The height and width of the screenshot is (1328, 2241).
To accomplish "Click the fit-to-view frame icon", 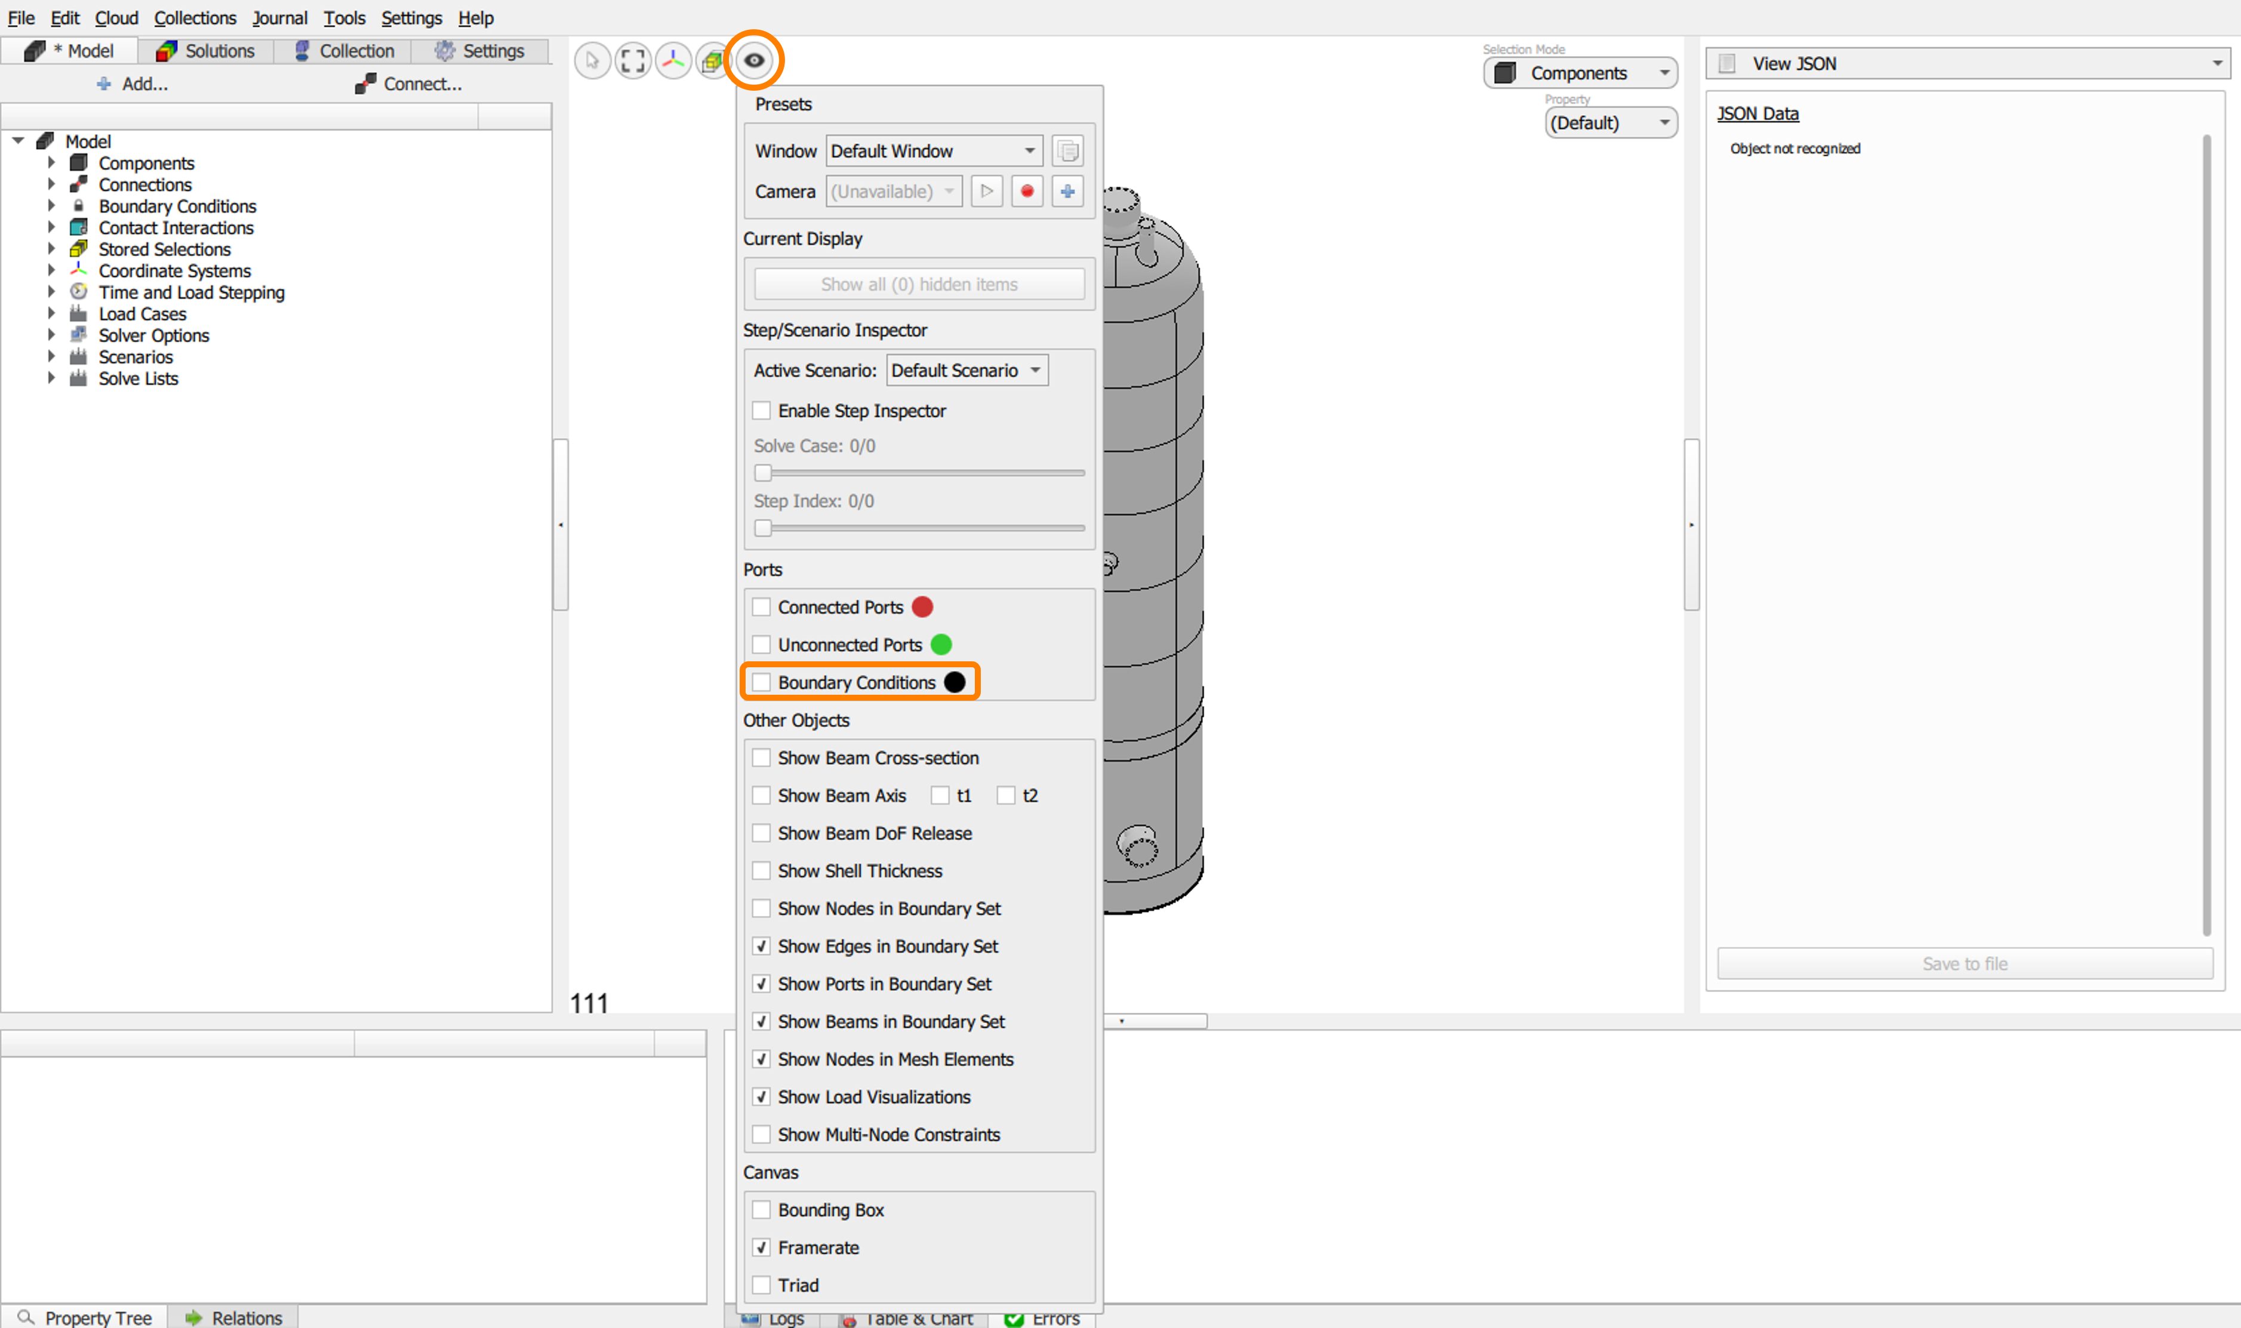I will (633, 61).
